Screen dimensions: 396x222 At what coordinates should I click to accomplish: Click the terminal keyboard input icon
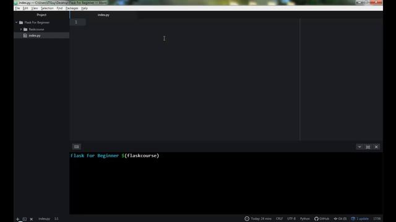click(x=77, y=147)
